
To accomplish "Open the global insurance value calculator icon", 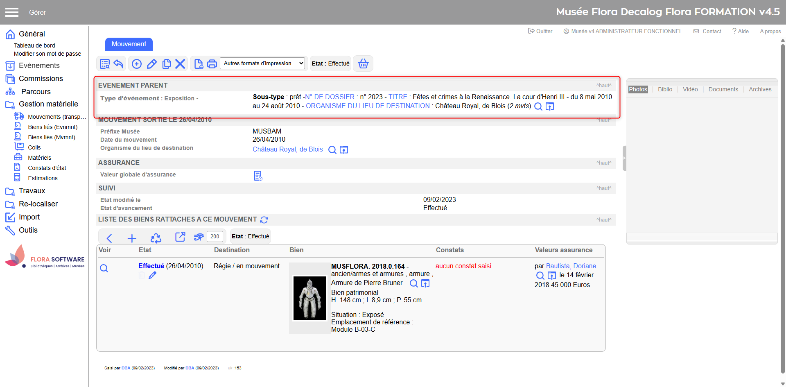I will click(x=258, y=176).
